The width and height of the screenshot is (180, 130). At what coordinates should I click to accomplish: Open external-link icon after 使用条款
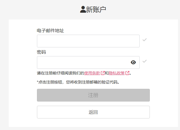pyautogui.click(x=103, y=73)
